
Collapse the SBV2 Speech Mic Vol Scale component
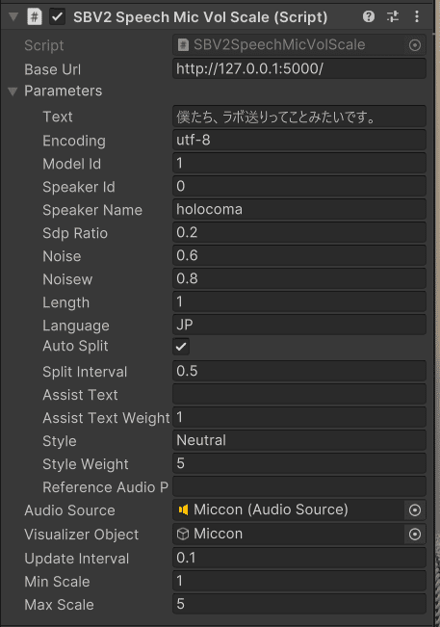13,16
